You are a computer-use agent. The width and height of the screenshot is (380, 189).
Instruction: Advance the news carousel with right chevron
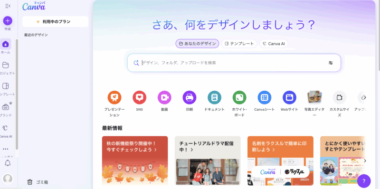(365, 161)
